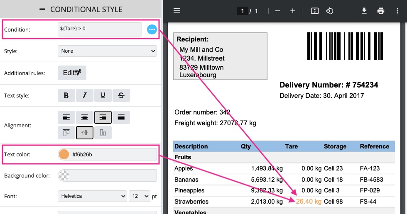Click Edit button for additional rules
The width and height of the screenshot is (407, 214).
click(x=72, y=73)
